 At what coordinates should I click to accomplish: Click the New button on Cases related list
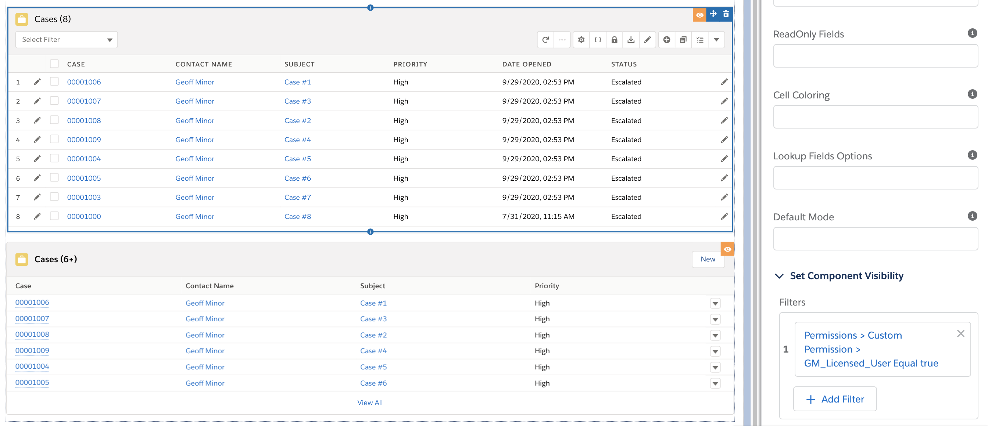(708, 259)
